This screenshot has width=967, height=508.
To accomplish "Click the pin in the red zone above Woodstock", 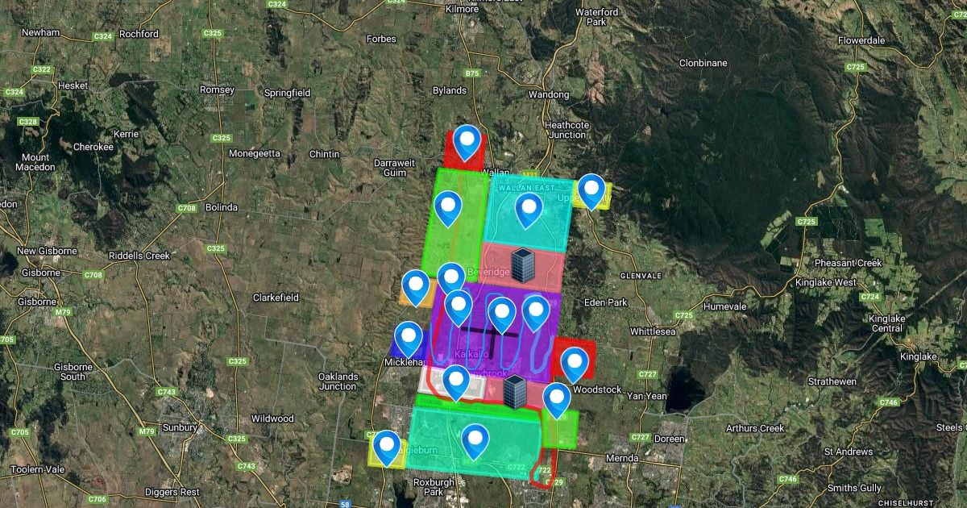I will [574, 364].
